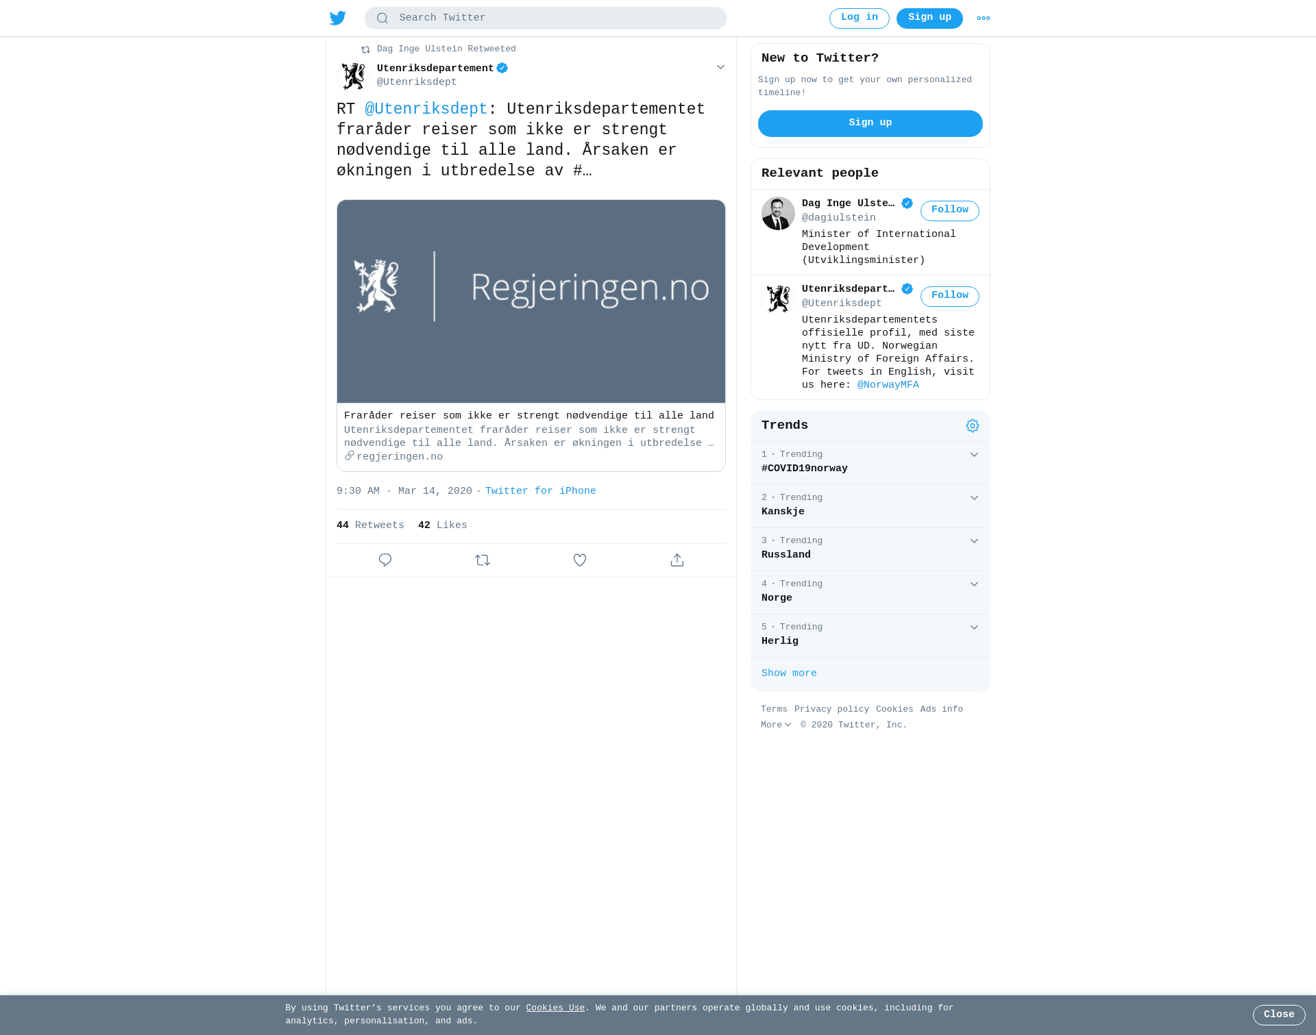1316x1035 pixels.
Task: Open the @NorwayMFA link
Action: (888, 385)
